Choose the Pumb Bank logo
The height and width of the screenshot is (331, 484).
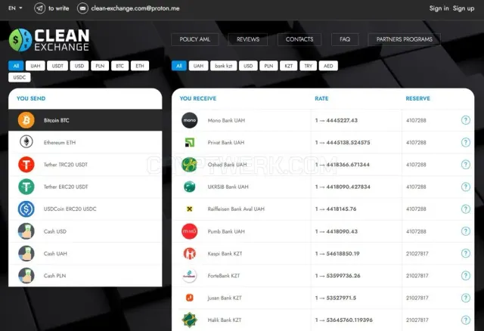(x=190, y=231)
